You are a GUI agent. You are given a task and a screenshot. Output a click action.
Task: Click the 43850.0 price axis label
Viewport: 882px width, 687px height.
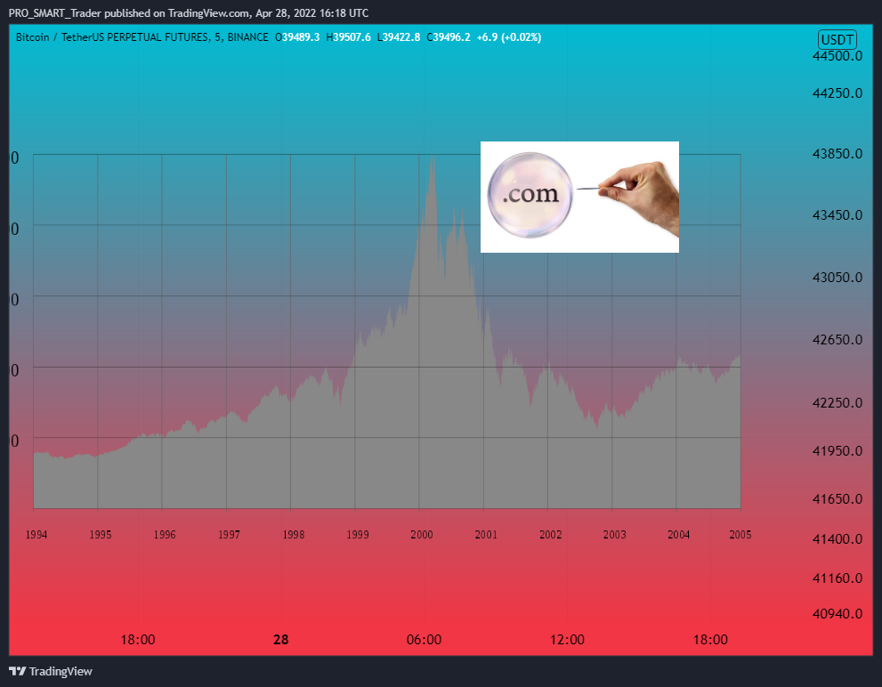click(837, 154)
